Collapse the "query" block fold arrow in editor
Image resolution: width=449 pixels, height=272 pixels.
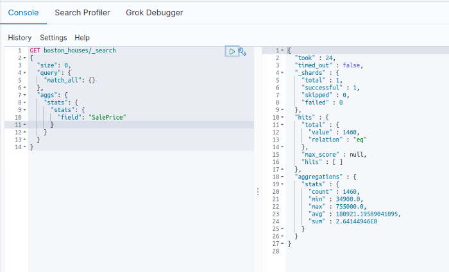pos(24,73)
